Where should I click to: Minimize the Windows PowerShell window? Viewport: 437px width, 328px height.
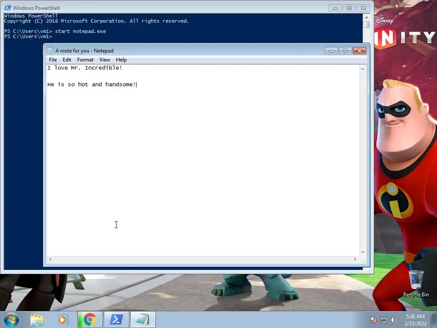tap(335, 8)
